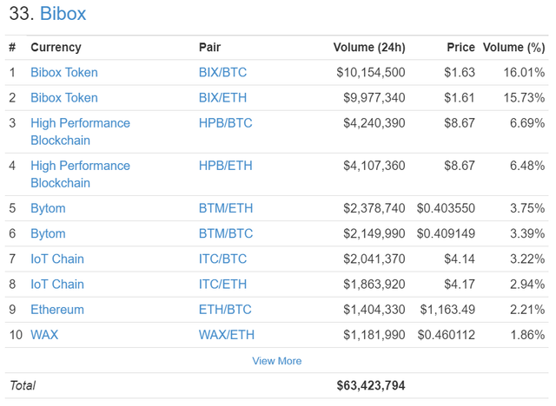Open the BIX/ETH pair link
This screenshot has height=406, width=556.
coord(222,98)
